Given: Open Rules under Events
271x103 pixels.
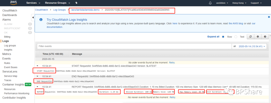Looking at the screenshot, I should (7, 63).
